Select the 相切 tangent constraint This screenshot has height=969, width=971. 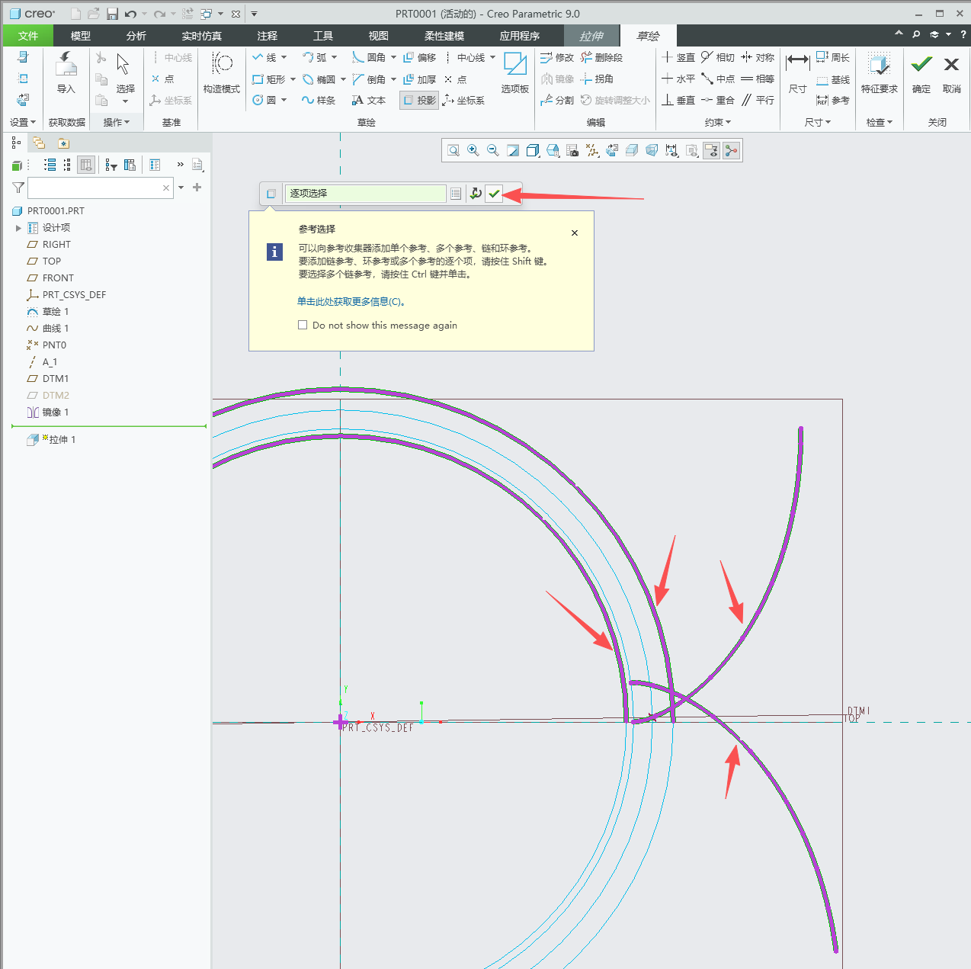tap(717, 57)
